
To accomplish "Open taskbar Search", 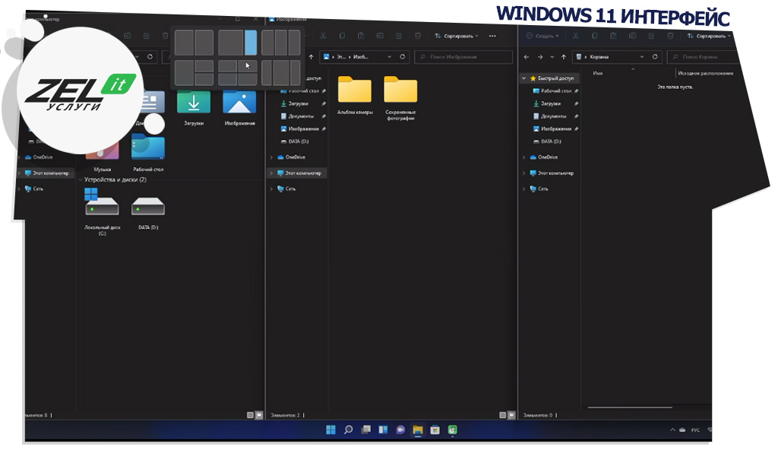I will pos(348,429).
